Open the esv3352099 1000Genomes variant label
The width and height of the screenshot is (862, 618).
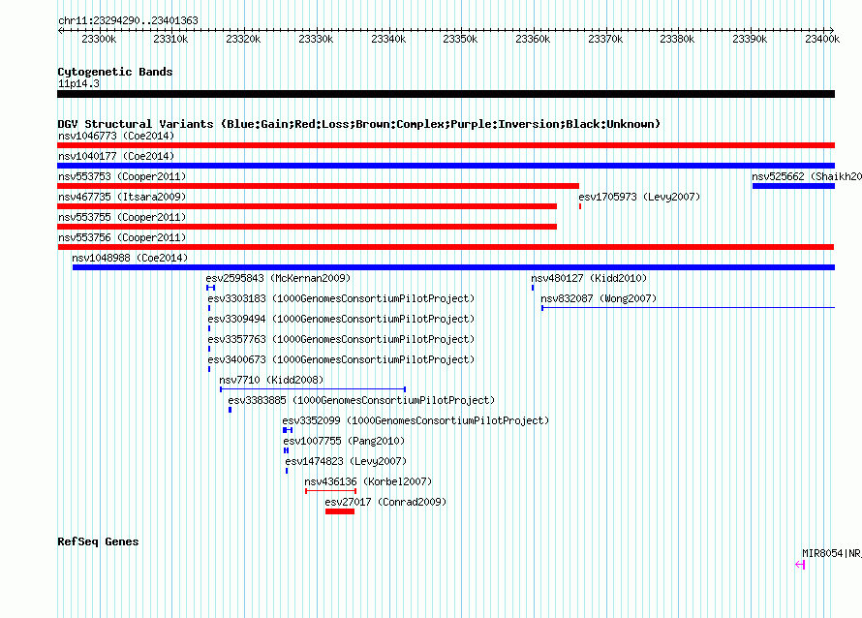(416, 420)
